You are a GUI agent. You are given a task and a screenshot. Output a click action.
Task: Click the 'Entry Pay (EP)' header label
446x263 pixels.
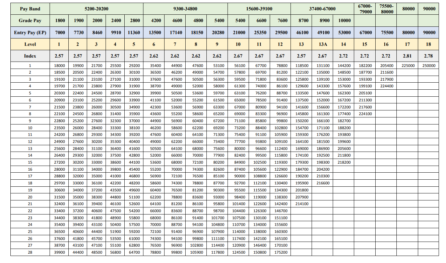click(30, 32)
